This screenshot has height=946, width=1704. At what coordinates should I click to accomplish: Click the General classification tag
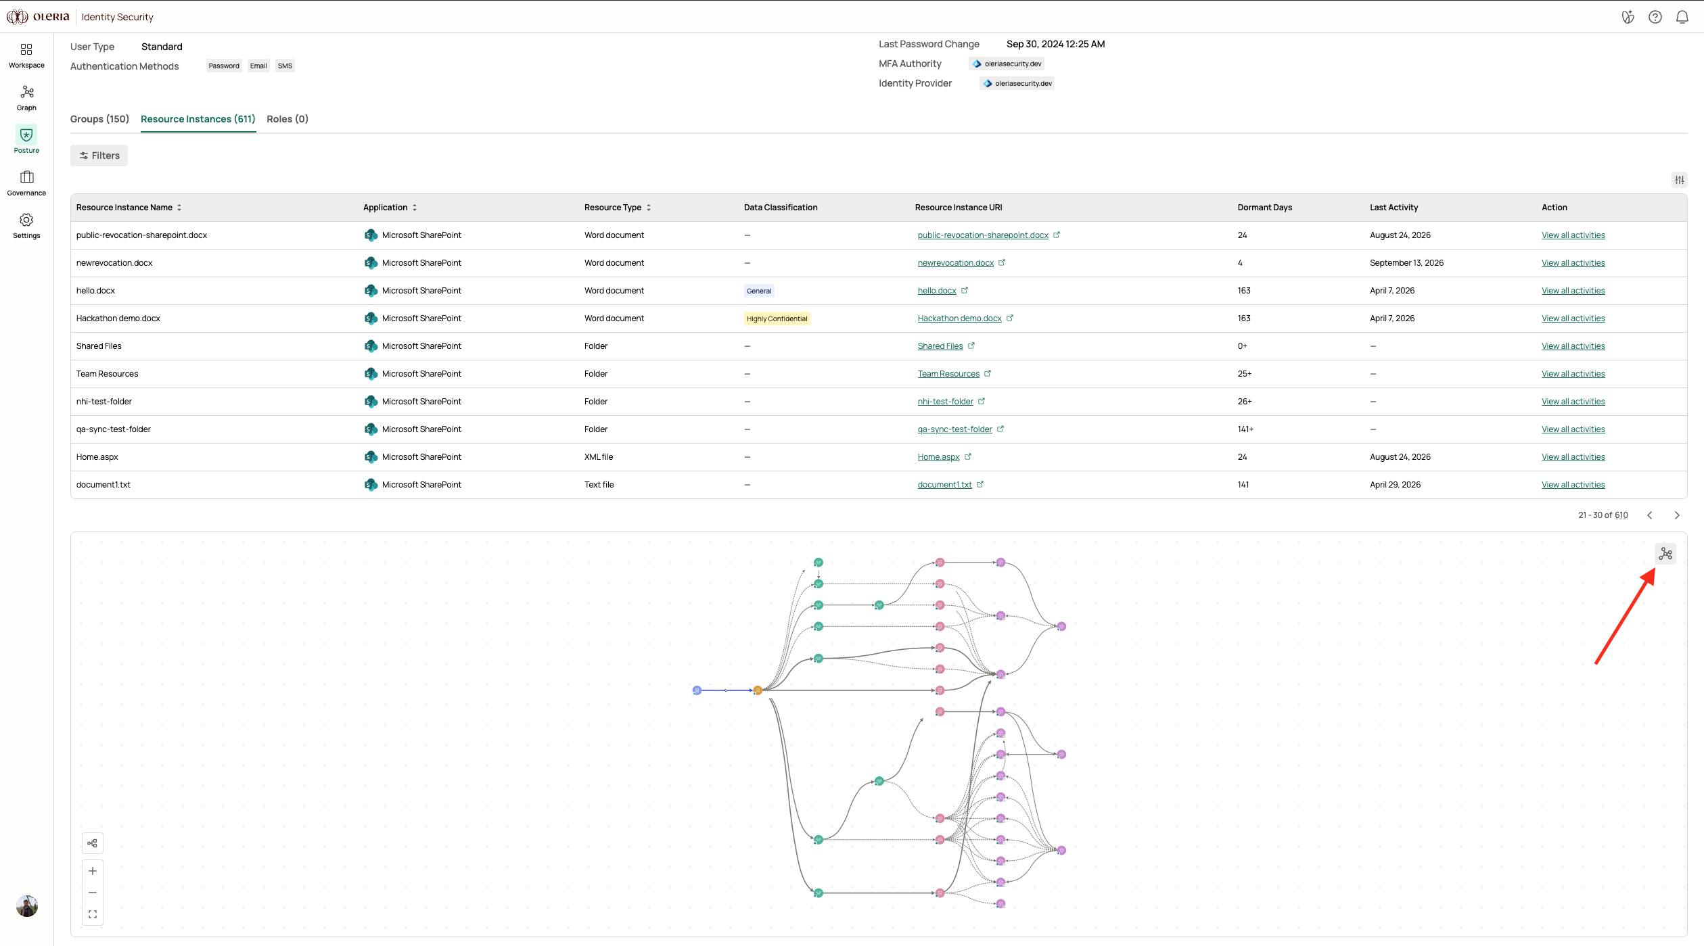tap(758, 291)
